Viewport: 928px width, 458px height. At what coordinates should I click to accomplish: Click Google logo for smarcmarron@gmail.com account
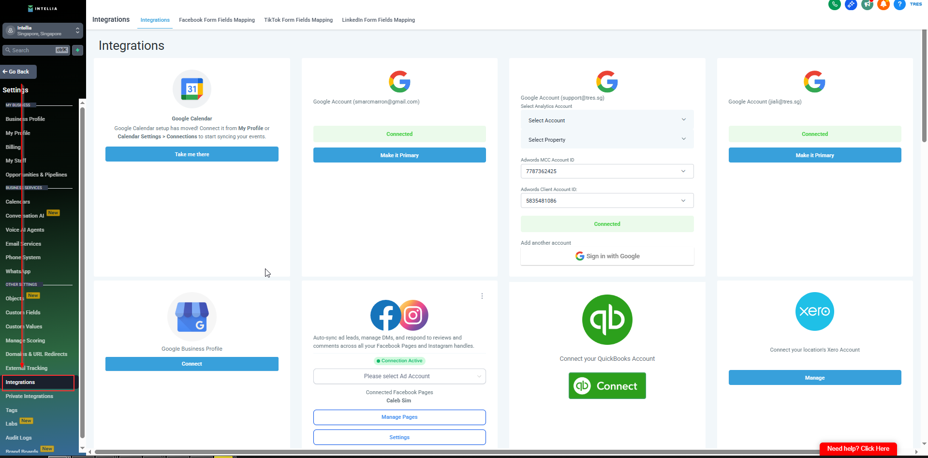pos(399,81)
